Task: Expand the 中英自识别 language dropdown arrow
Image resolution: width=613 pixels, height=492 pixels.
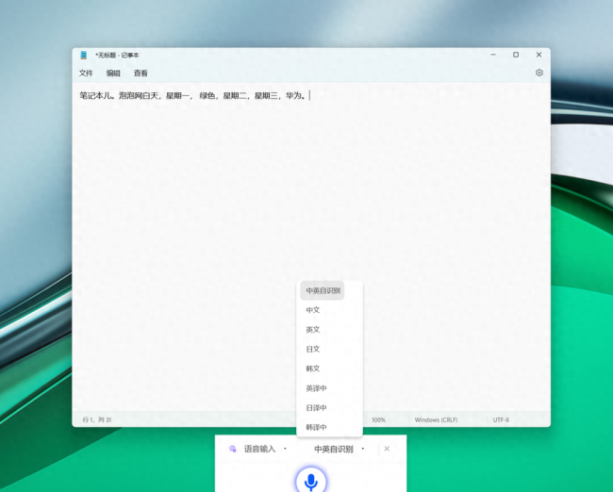Action: point(363,449)
